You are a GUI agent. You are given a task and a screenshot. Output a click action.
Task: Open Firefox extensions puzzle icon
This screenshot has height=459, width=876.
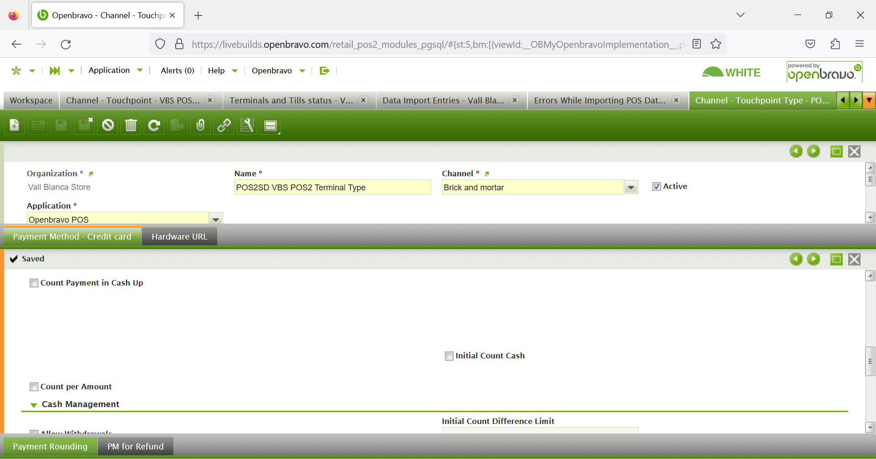835,44
